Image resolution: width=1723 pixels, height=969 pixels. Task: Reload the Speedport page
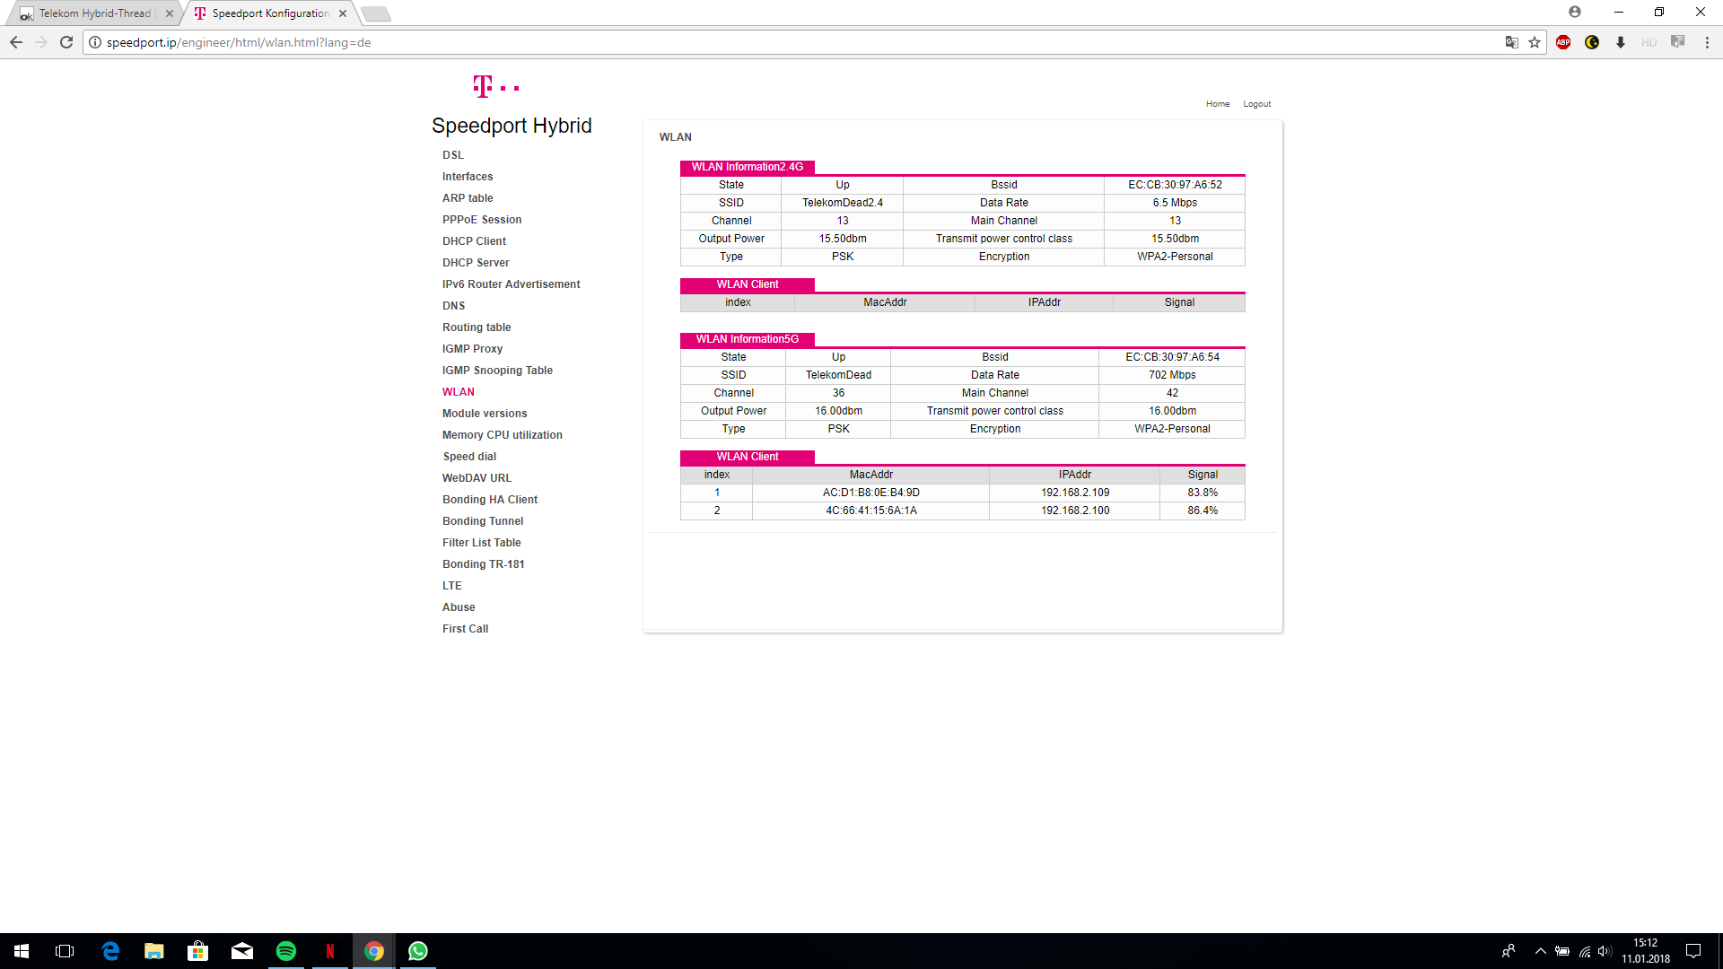click(66, 42)
